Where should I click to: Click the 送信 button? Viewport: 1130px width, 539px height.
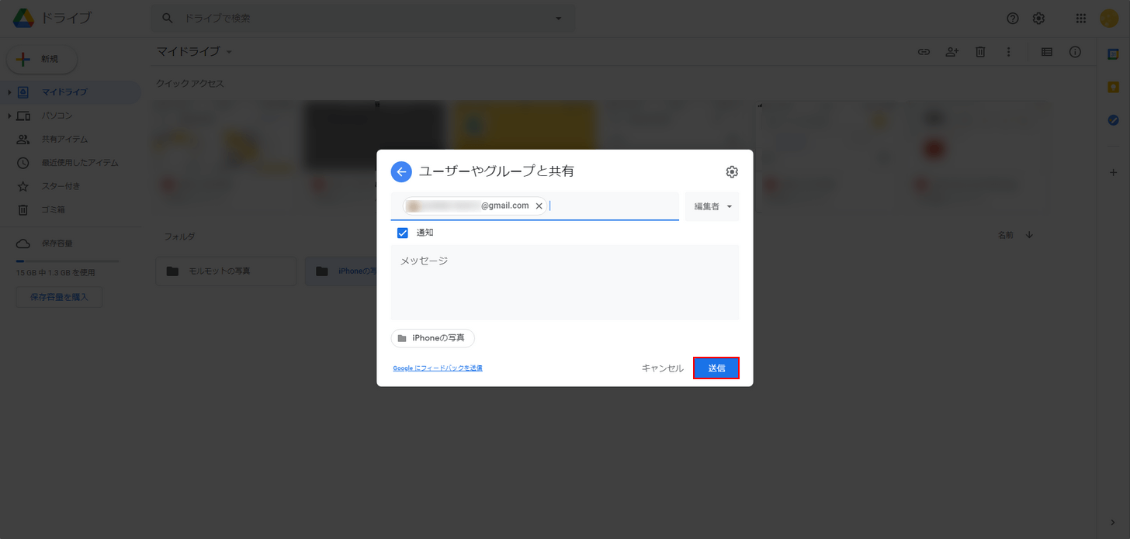pos(716,368)
